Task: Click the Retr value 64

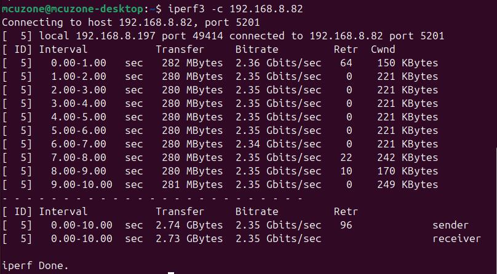Action: point(346,63)
